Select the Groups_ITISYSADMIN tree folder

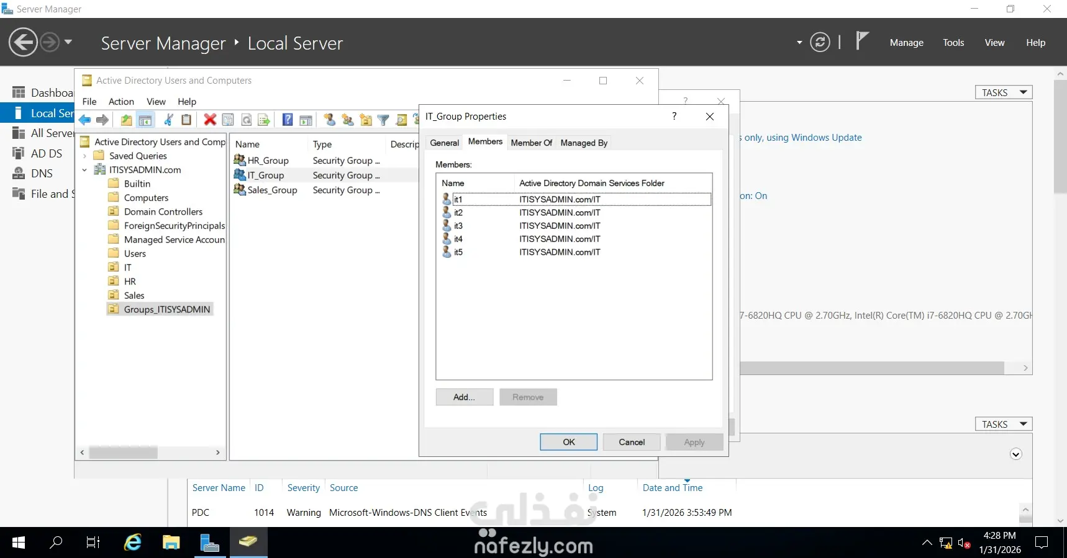(x=160, y=309)
